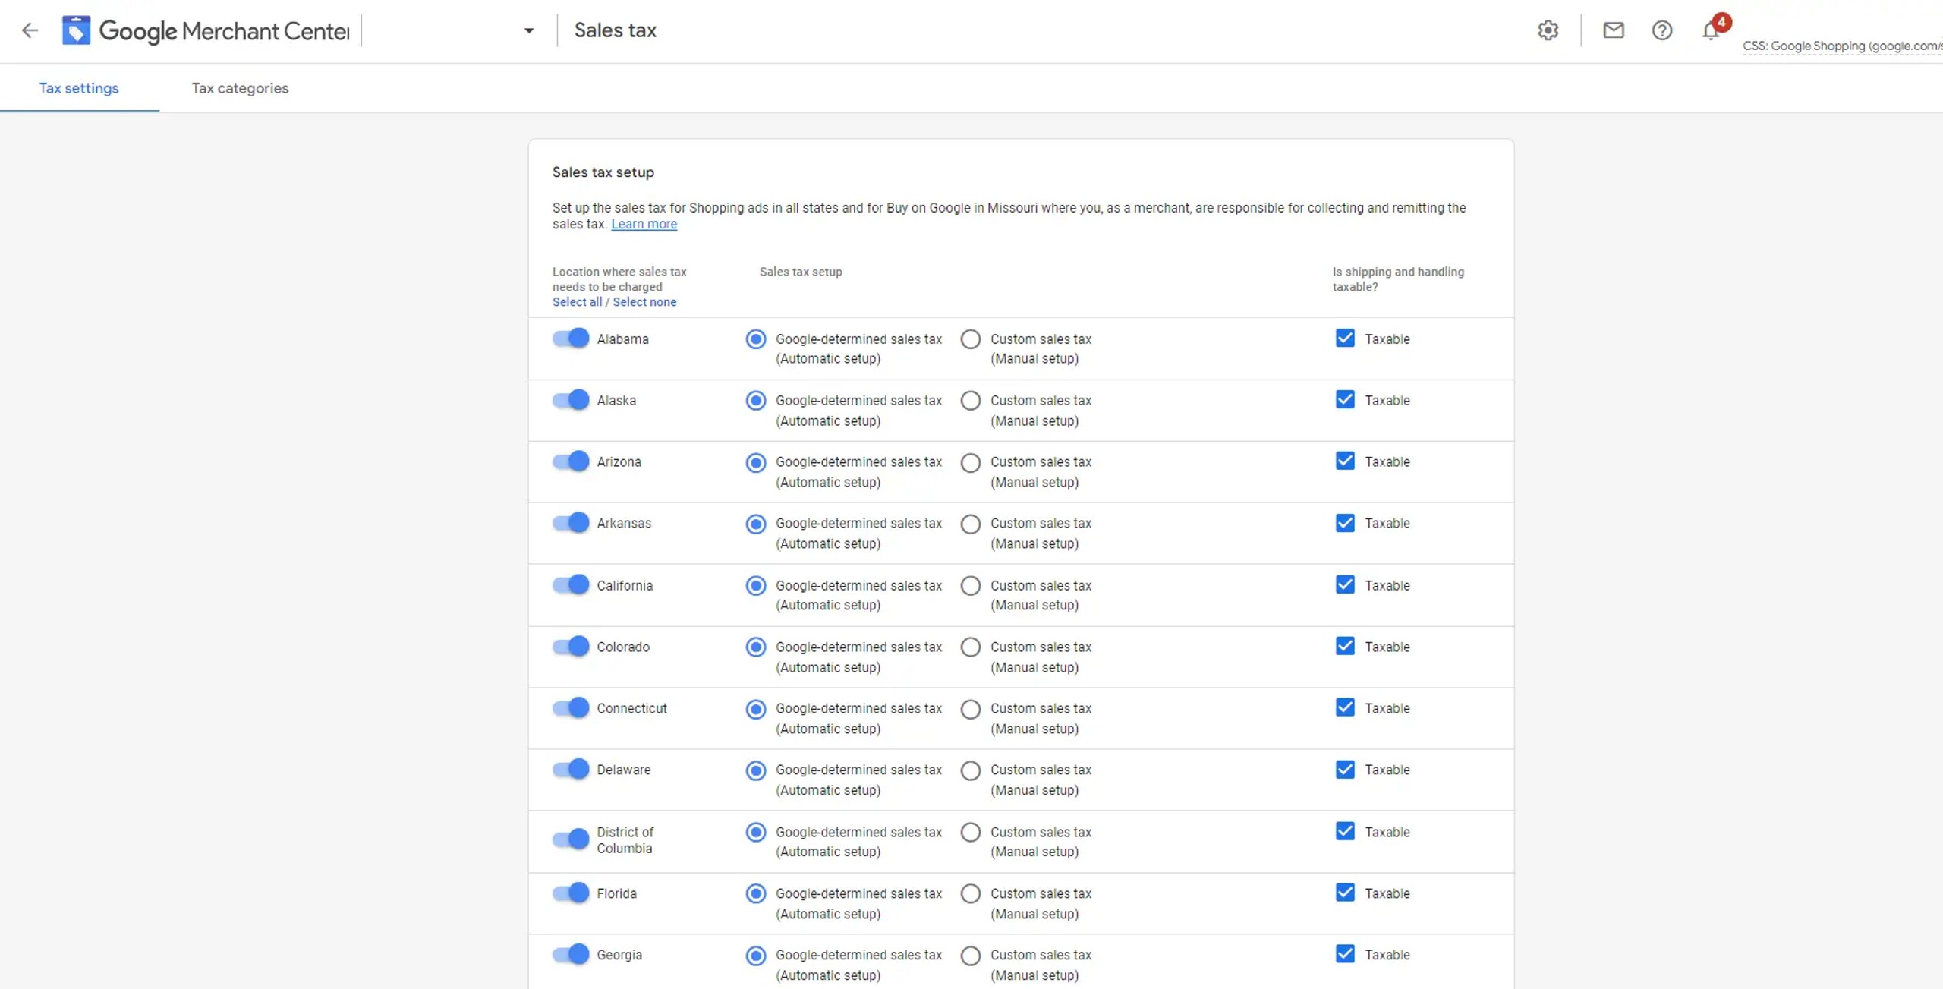The image size is (1943, 989).
Task: Uncheck the Taxable checkbox for Connecticut
Action: pyautogui.click(x=1344, y=708)
